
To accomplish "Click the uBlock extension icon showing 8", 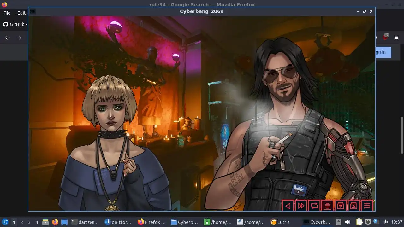I will point(385,37).
